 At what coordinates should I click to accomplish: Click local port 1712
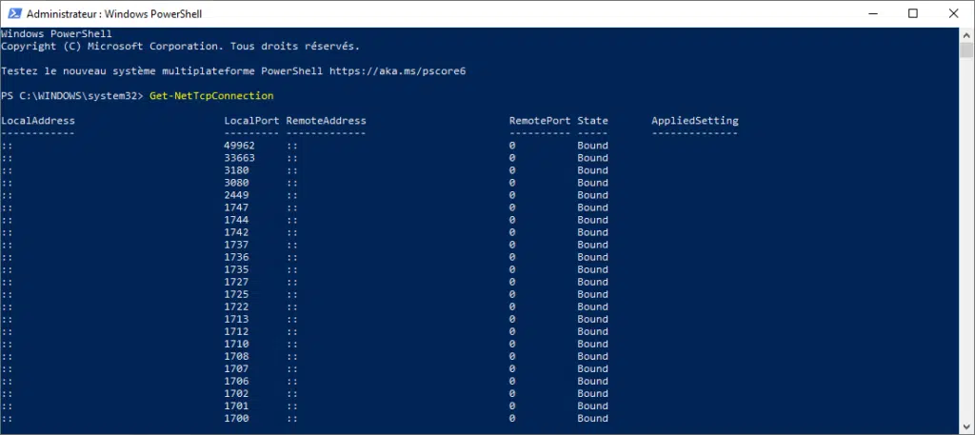236,332
